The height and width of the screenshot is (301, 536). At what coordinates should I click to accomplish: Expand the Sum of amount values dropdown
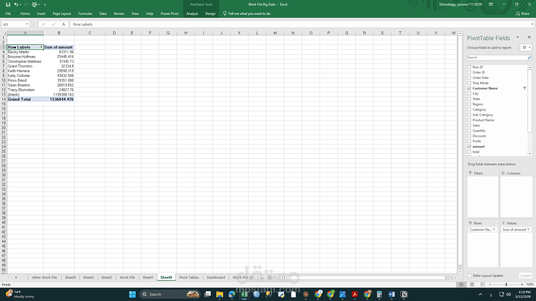(528, 230)
